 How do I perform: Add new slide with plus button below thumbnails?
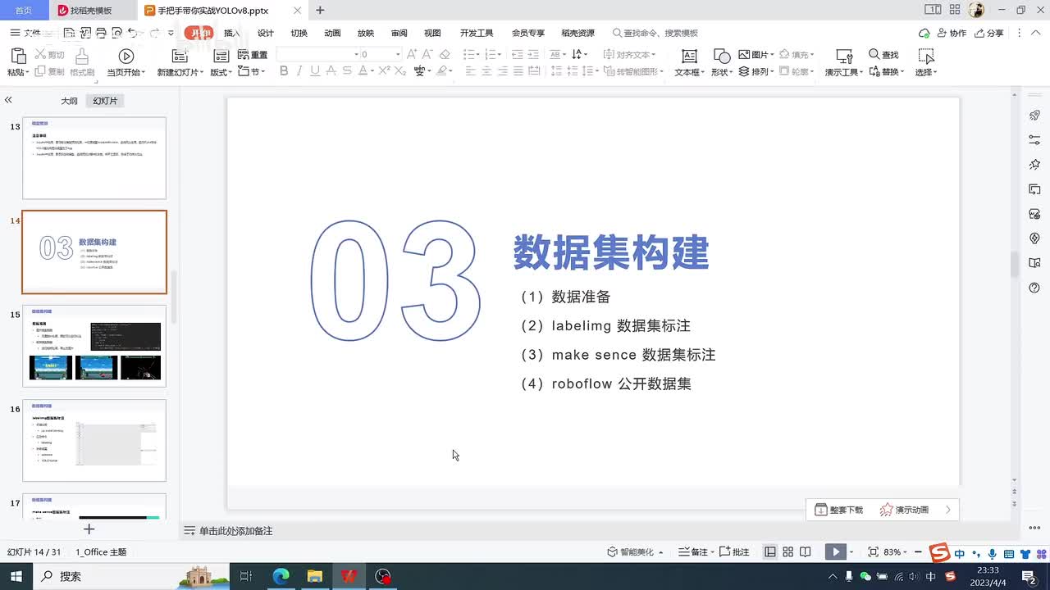(89, 529)
